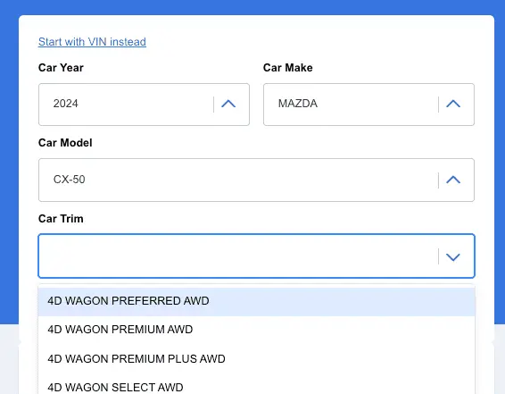Click the Car Year chevron arrow icon
The width and height of the screenshot is (505, 394).
(x=228, y=104)
